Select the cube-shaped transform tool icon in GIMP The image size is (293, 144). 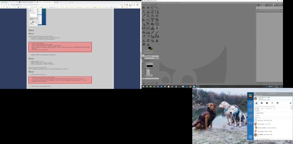[157, 24]
